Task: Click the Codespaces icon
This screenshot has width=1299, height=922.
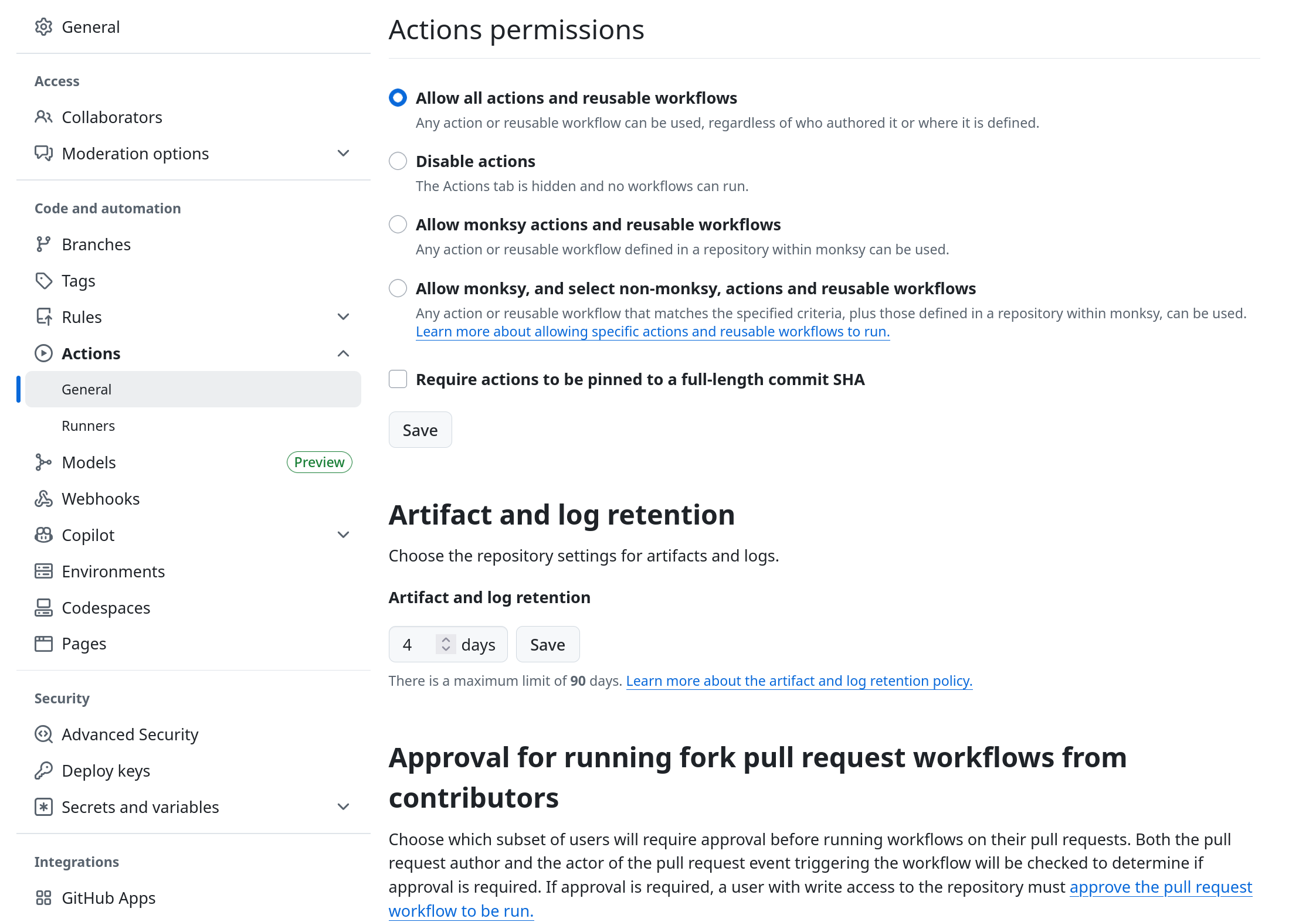Action: point(44,607)
